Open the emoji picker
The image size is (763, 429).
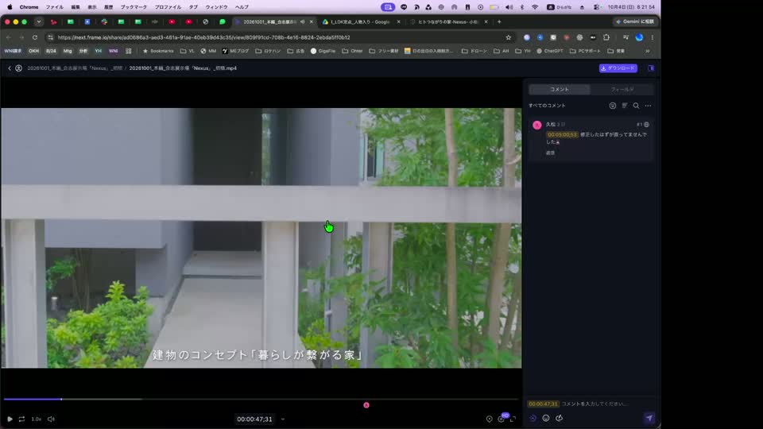(546, 419)
